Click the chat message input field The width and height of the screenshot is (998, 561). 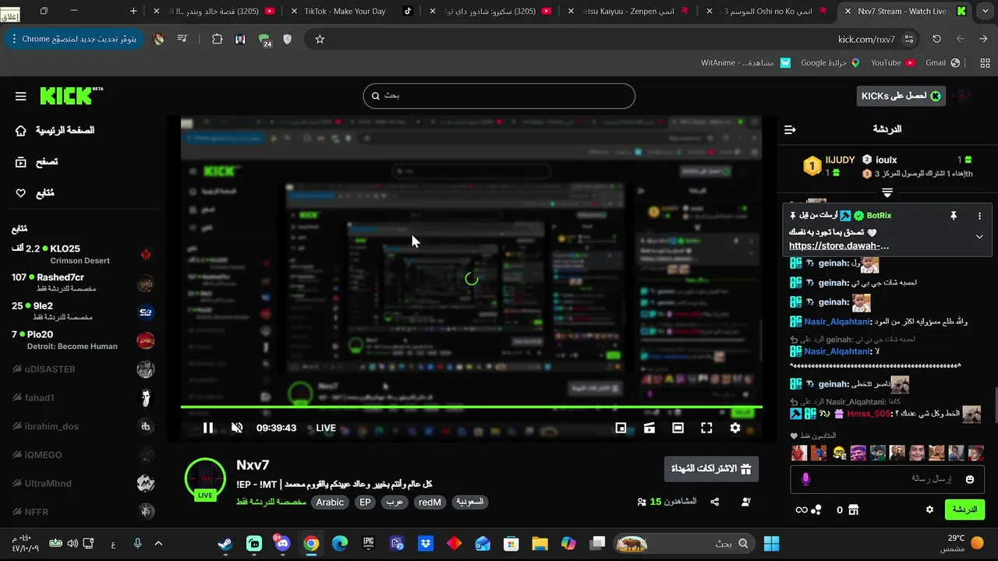(x=887, y=479)
